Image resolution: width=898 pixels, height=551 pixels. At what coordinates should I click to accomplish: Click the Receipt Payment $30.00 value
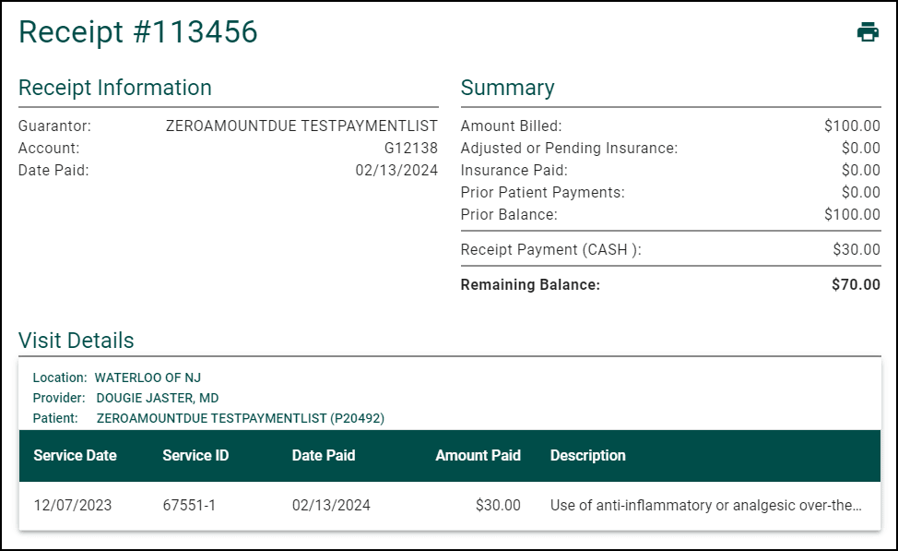click(857, 249)
